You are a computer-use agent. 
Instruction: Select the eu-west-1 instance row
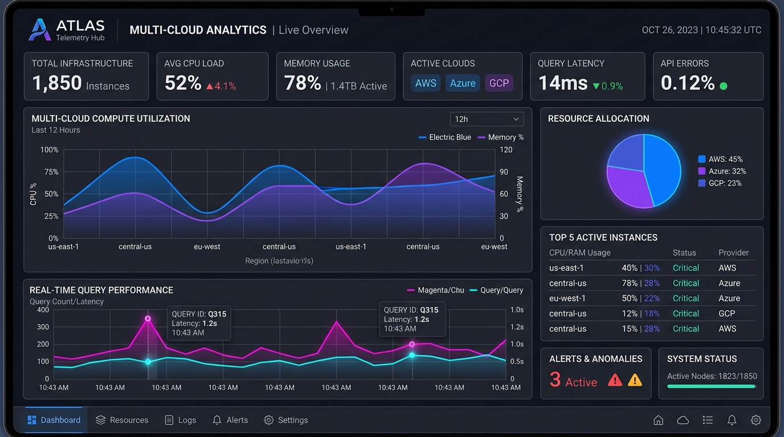652,298
